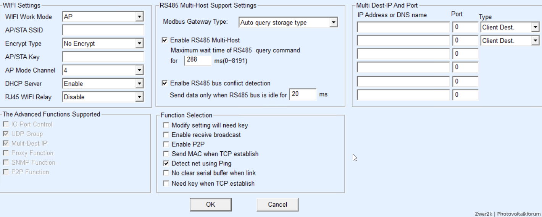Screen dimensions: 542x217
Task: Click the OK button
Action: pyautogui.click(x=211, y=205)
